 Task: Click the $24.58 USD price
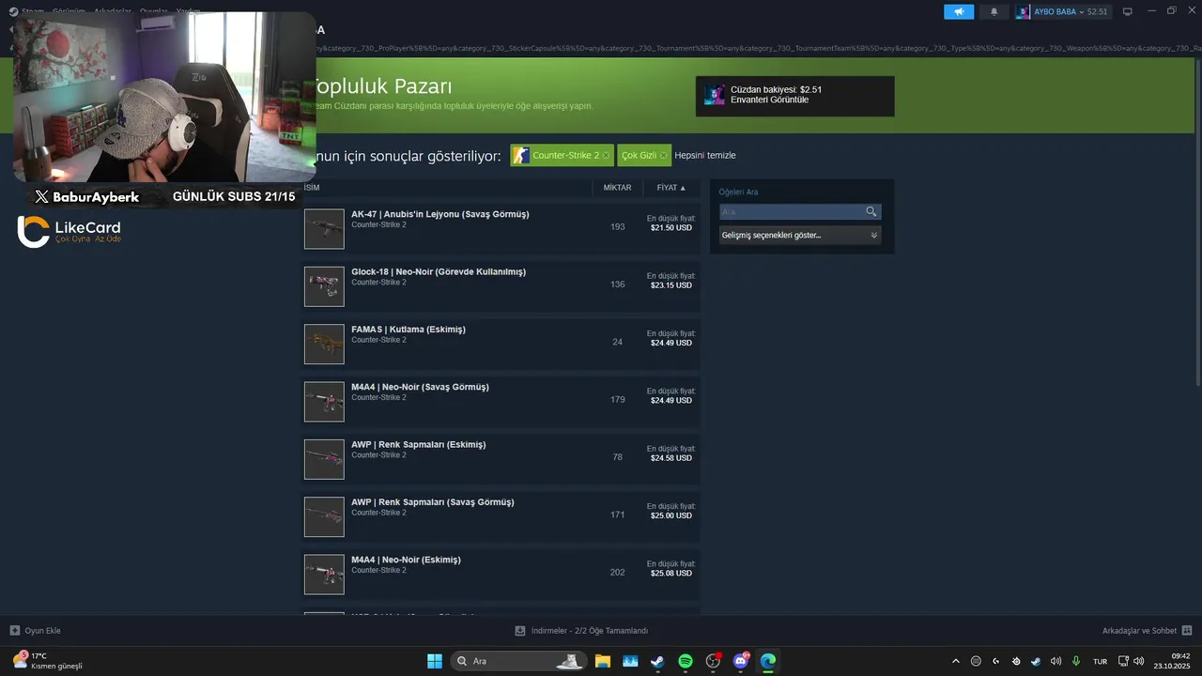point(670,458)
